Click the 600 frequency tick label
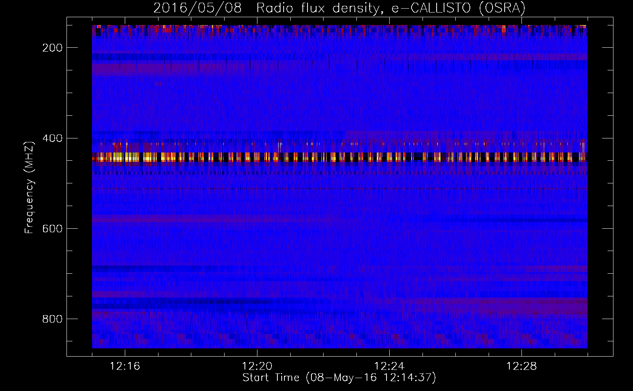 tap(52, 229)
